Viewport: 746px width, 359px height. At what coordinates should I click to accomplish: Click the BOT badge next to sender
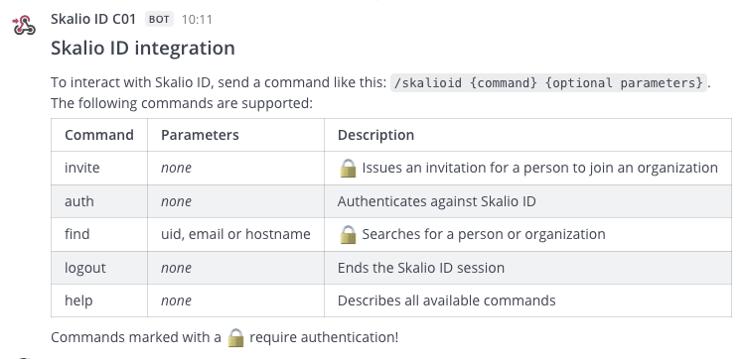click(x=159, y=20)
